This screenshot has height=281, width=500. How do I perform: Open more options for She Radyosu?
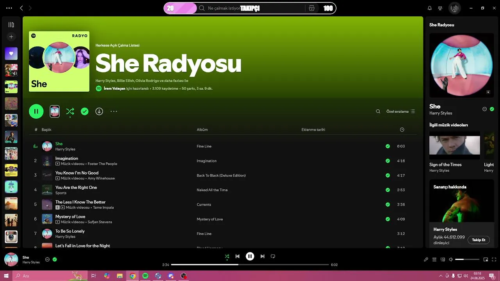(x=114, y=112)
